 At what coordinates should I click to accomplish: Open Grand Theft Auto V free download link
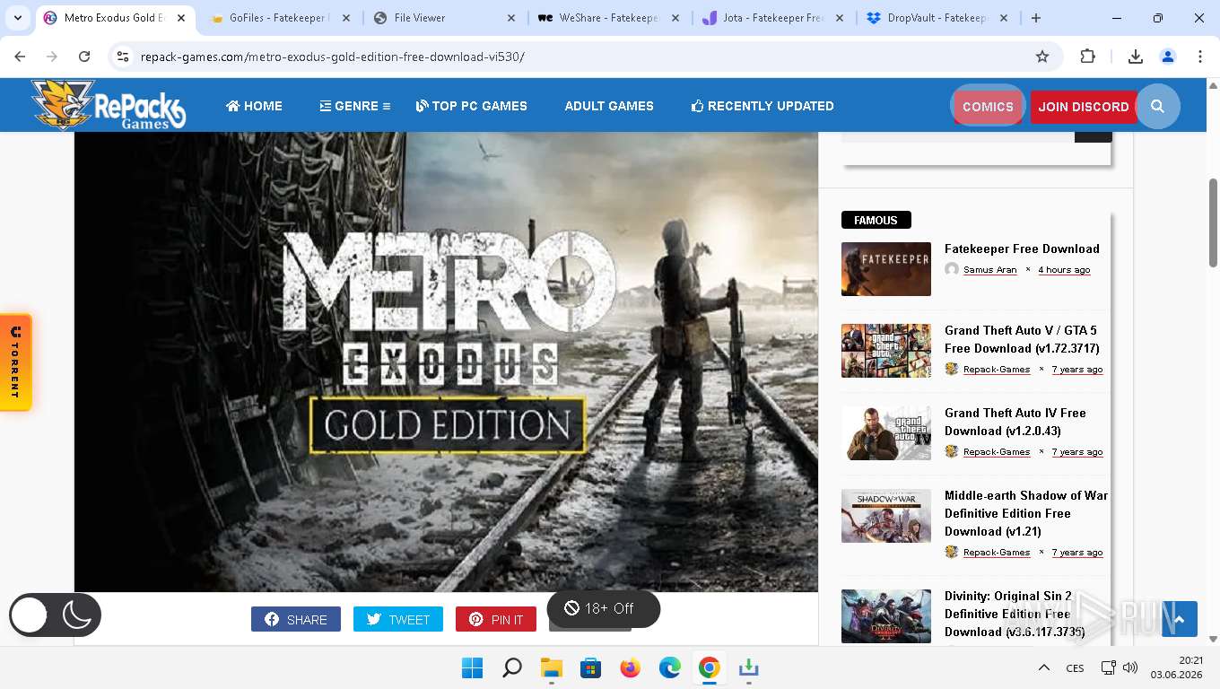(x=1022, y=339)
